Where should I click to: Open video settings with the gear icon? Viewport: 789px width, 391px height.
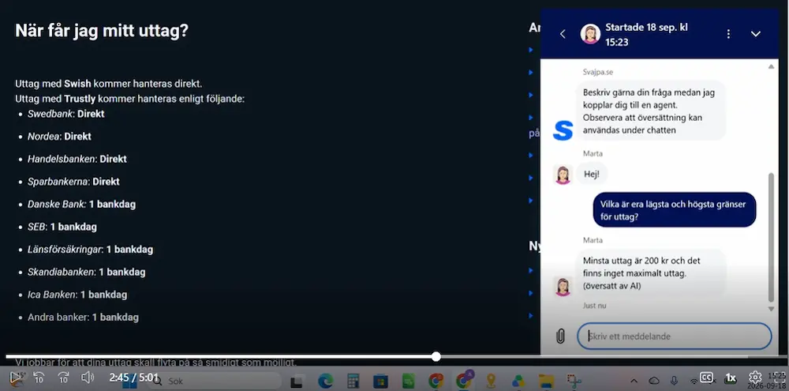(755, 378)
